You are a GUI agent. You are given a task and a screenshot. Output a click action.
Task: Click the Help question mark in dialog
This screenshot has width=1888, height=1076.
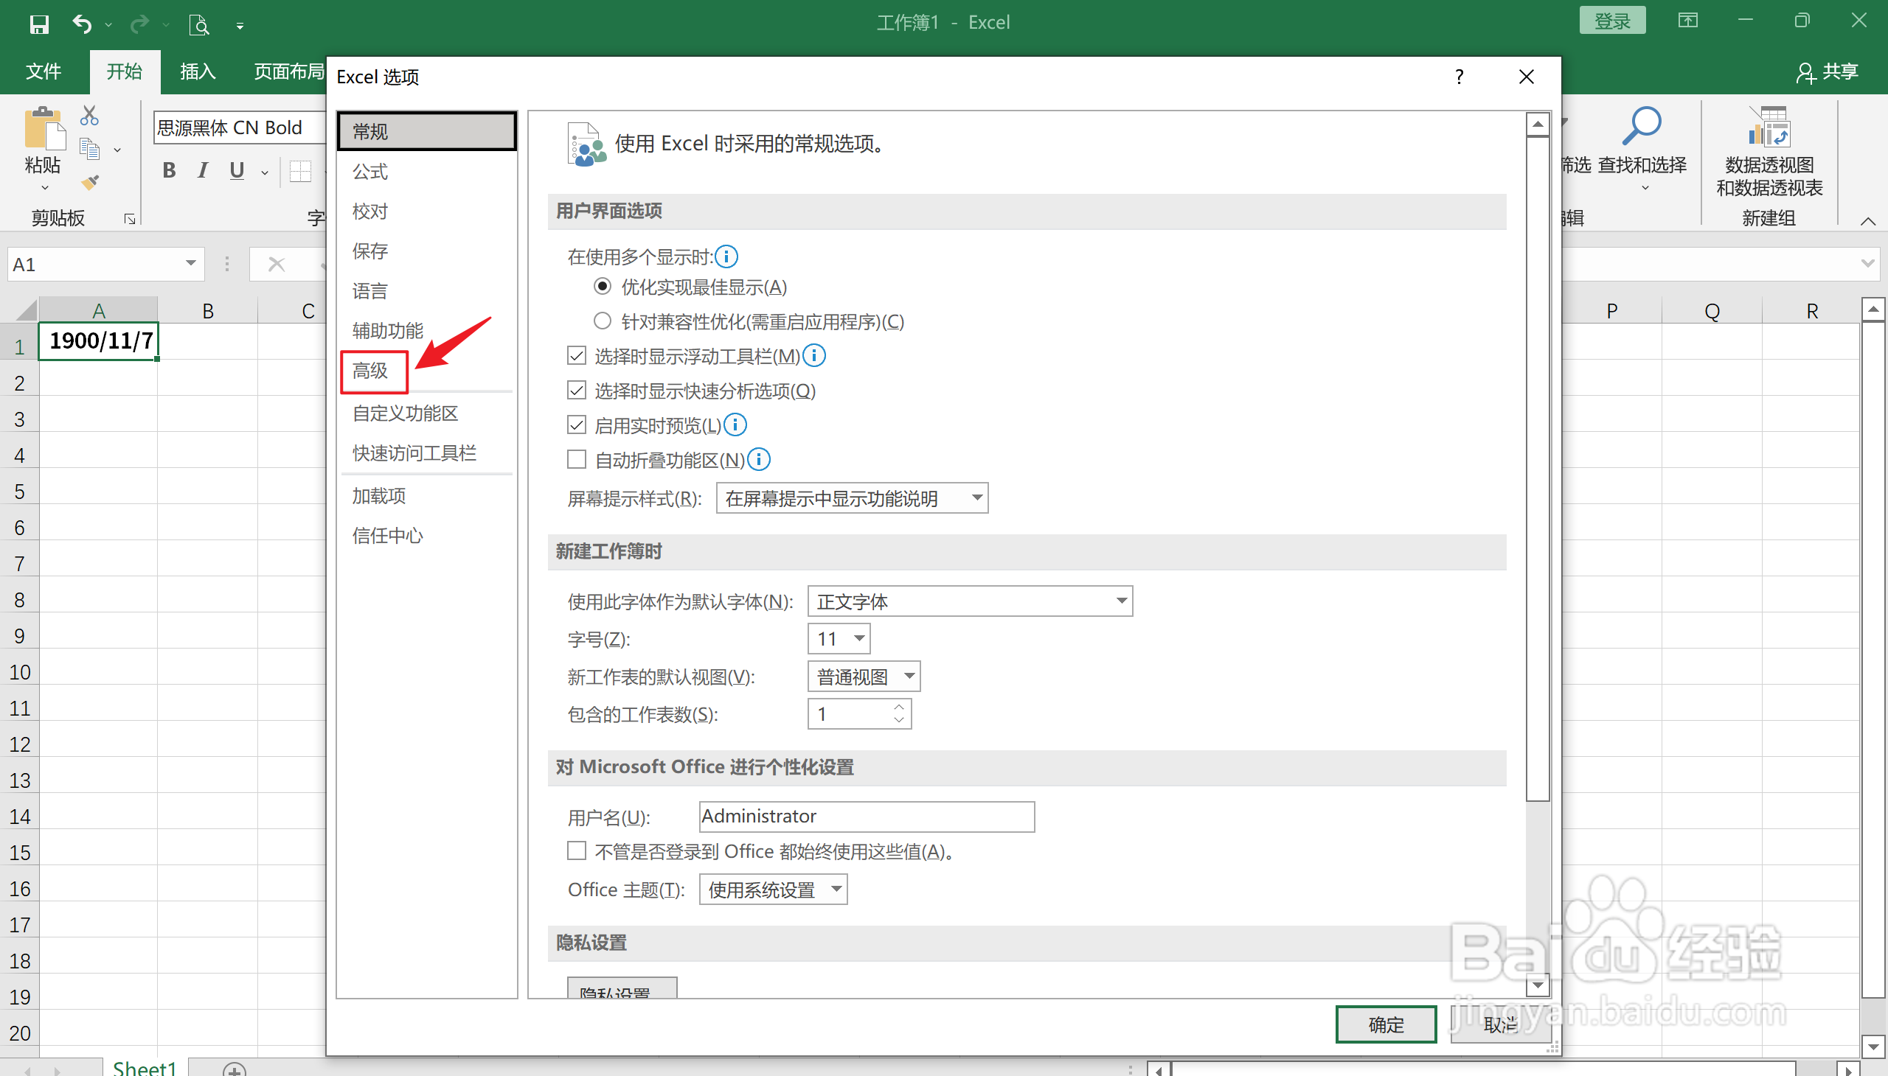[1458, 76]
